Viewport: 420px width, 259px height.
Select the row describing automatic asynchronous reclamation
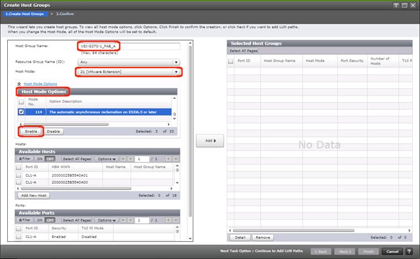95,112
